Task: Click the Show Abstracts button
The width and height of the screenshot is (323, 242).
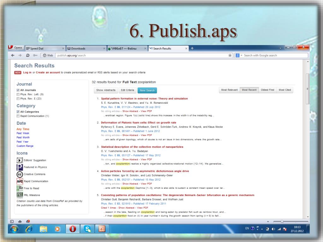Action: click(x=106, y=90)
